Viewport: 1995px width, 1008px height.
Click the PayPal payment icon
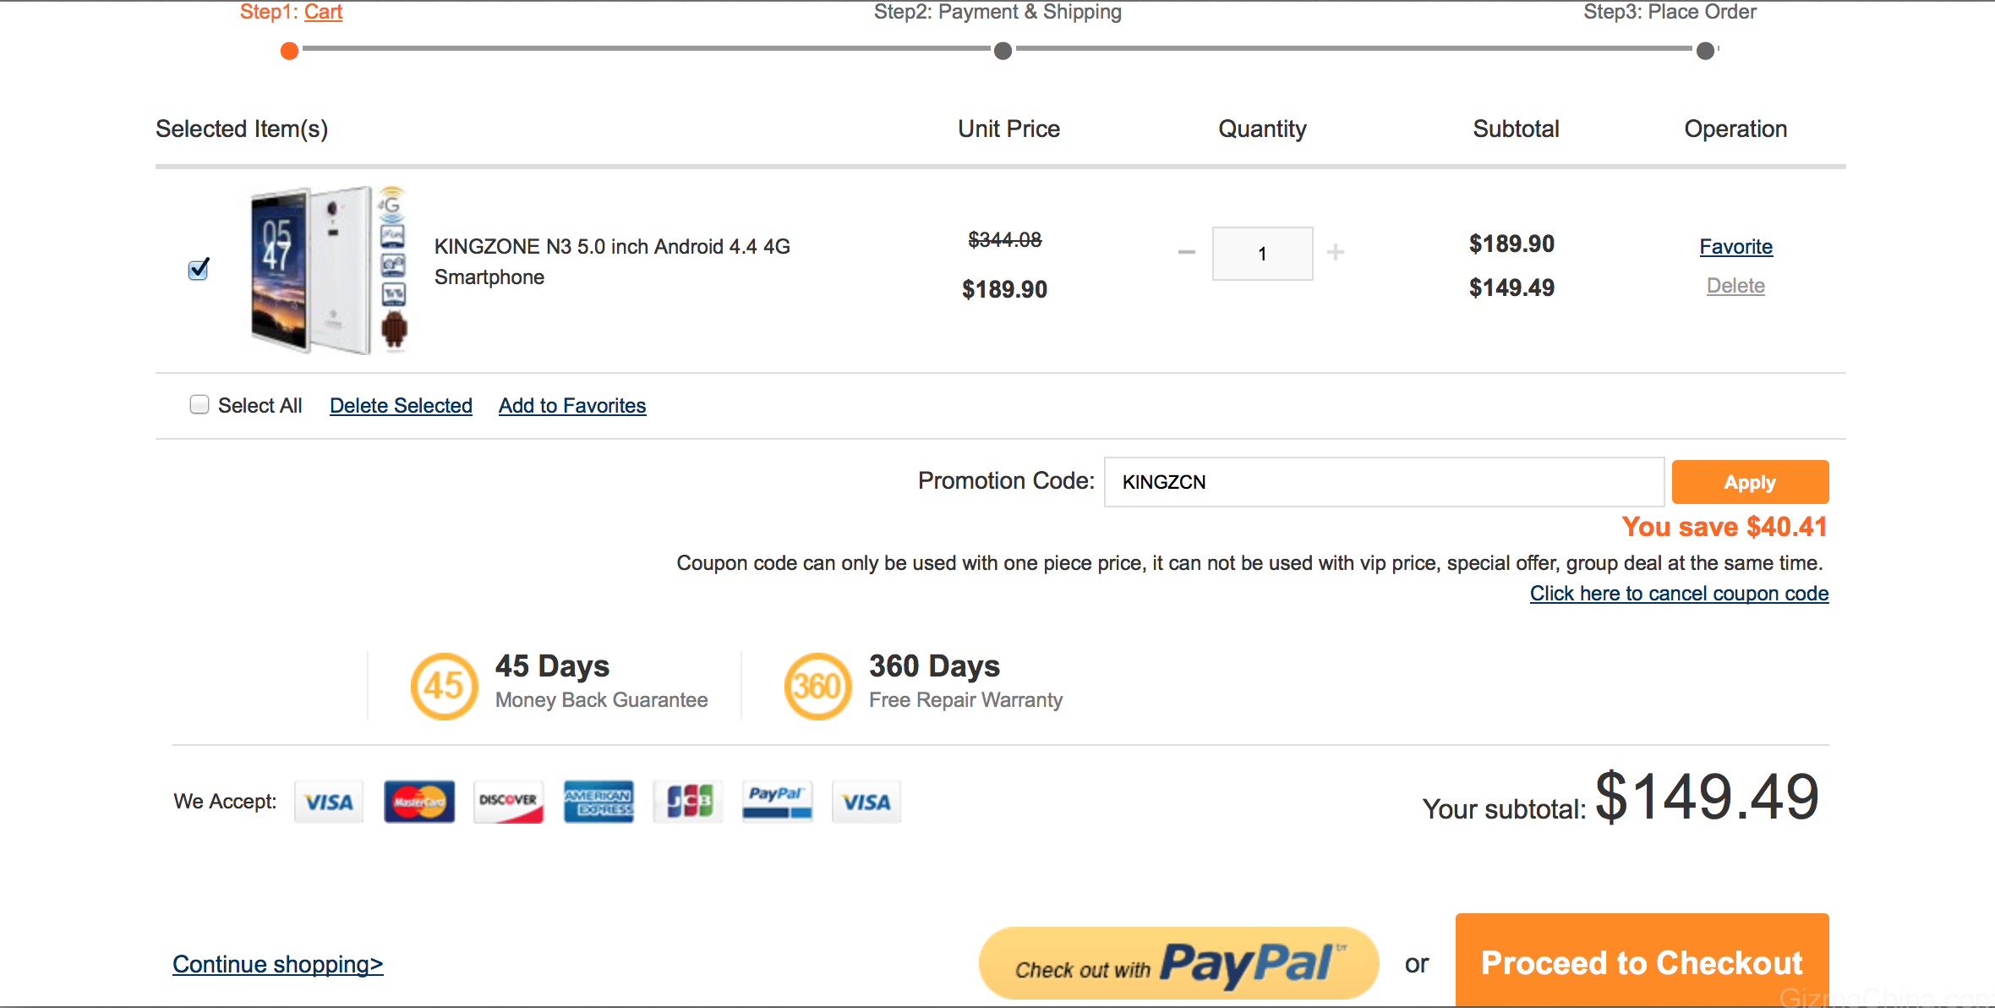point(777,801)
